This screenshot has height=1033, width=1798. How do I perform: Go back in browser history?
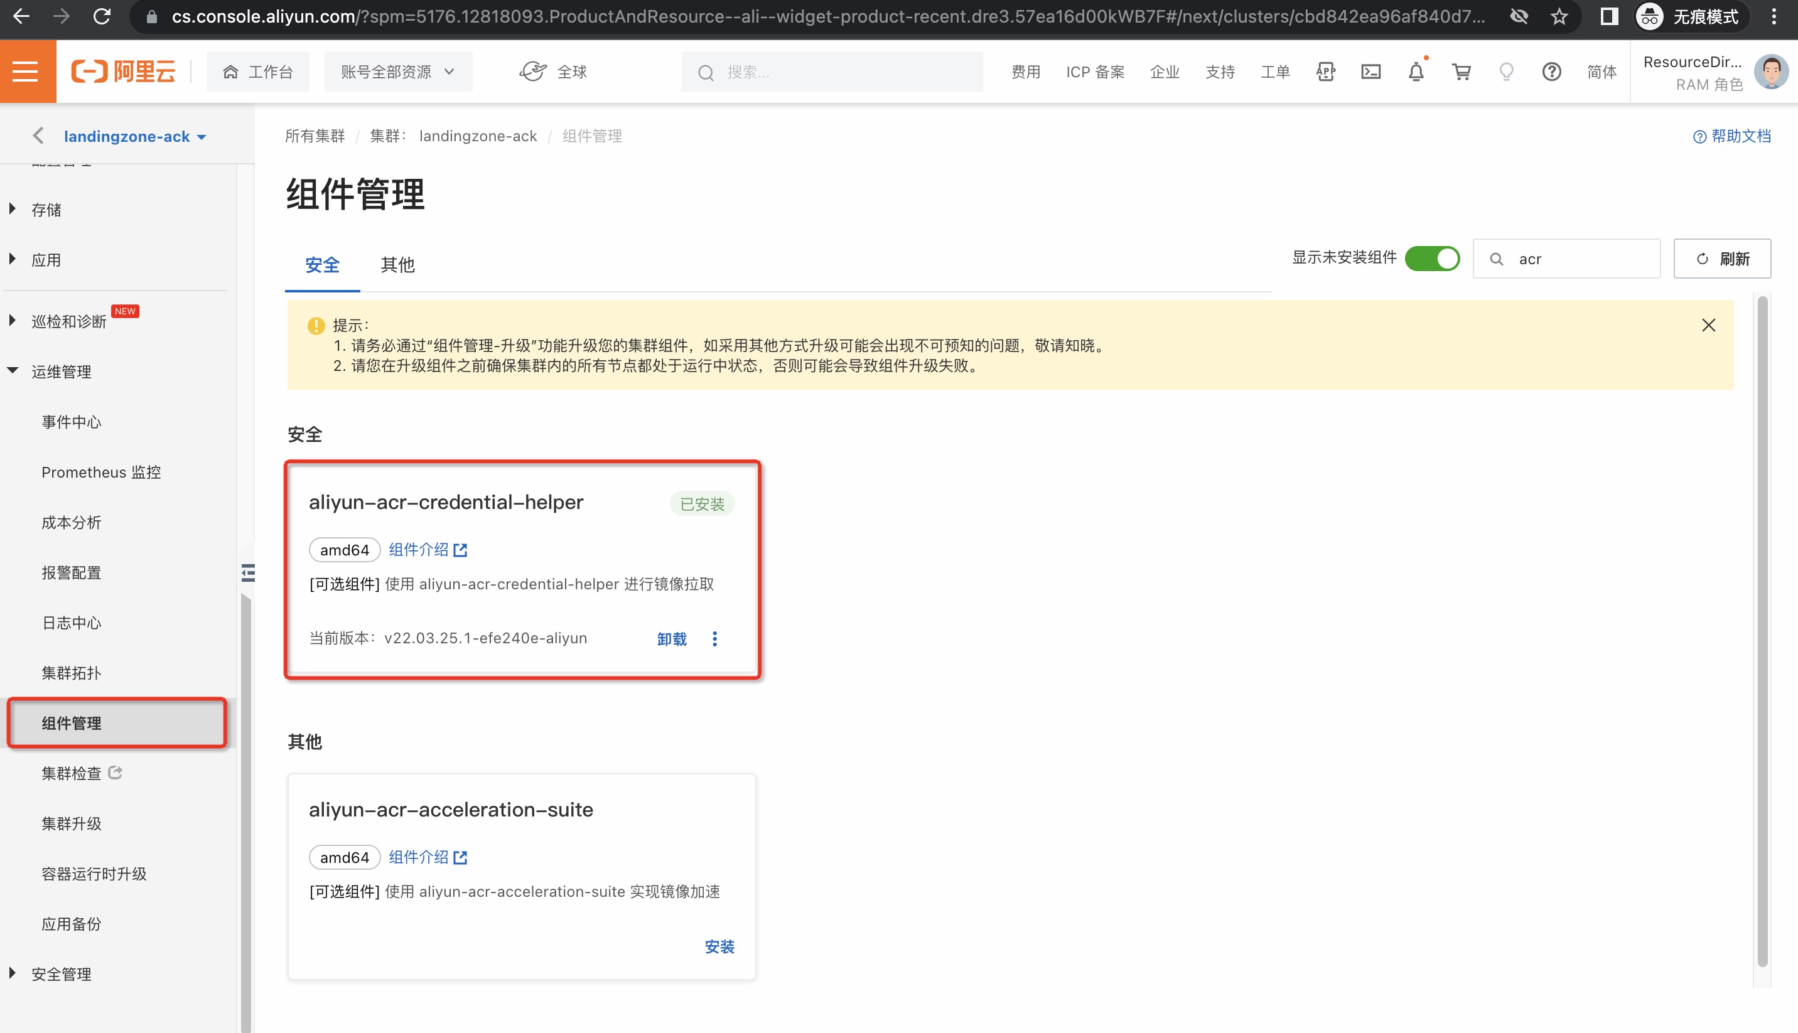click(x=21, y=16)
